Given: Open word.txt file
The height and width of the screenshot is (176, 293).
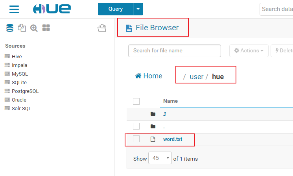Looking at the screenshot, I should click(173, 139).
